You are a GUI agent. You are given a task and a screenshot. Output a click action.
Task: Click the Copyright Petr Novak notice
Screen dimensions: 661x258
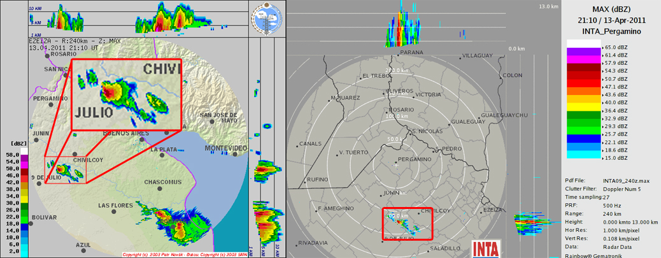[x=184, y=255]
